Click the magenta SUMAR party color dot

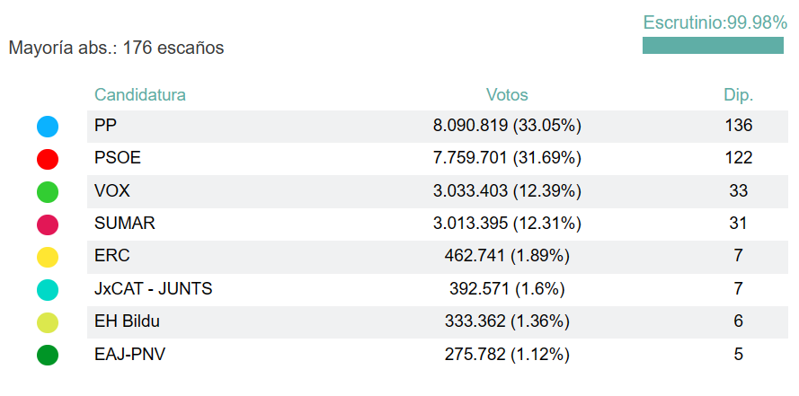tap(48, 224)
